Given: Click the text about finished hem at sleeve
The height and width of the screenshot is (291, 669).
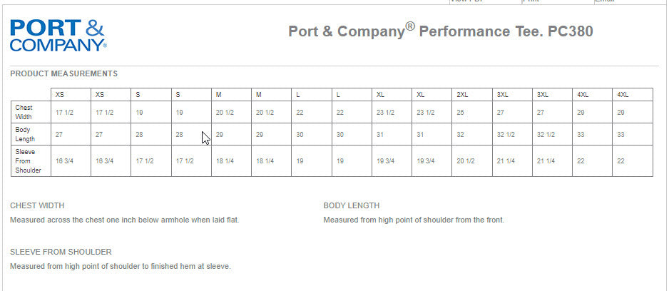Looking at the screenshot, I should tap(121, 266).
